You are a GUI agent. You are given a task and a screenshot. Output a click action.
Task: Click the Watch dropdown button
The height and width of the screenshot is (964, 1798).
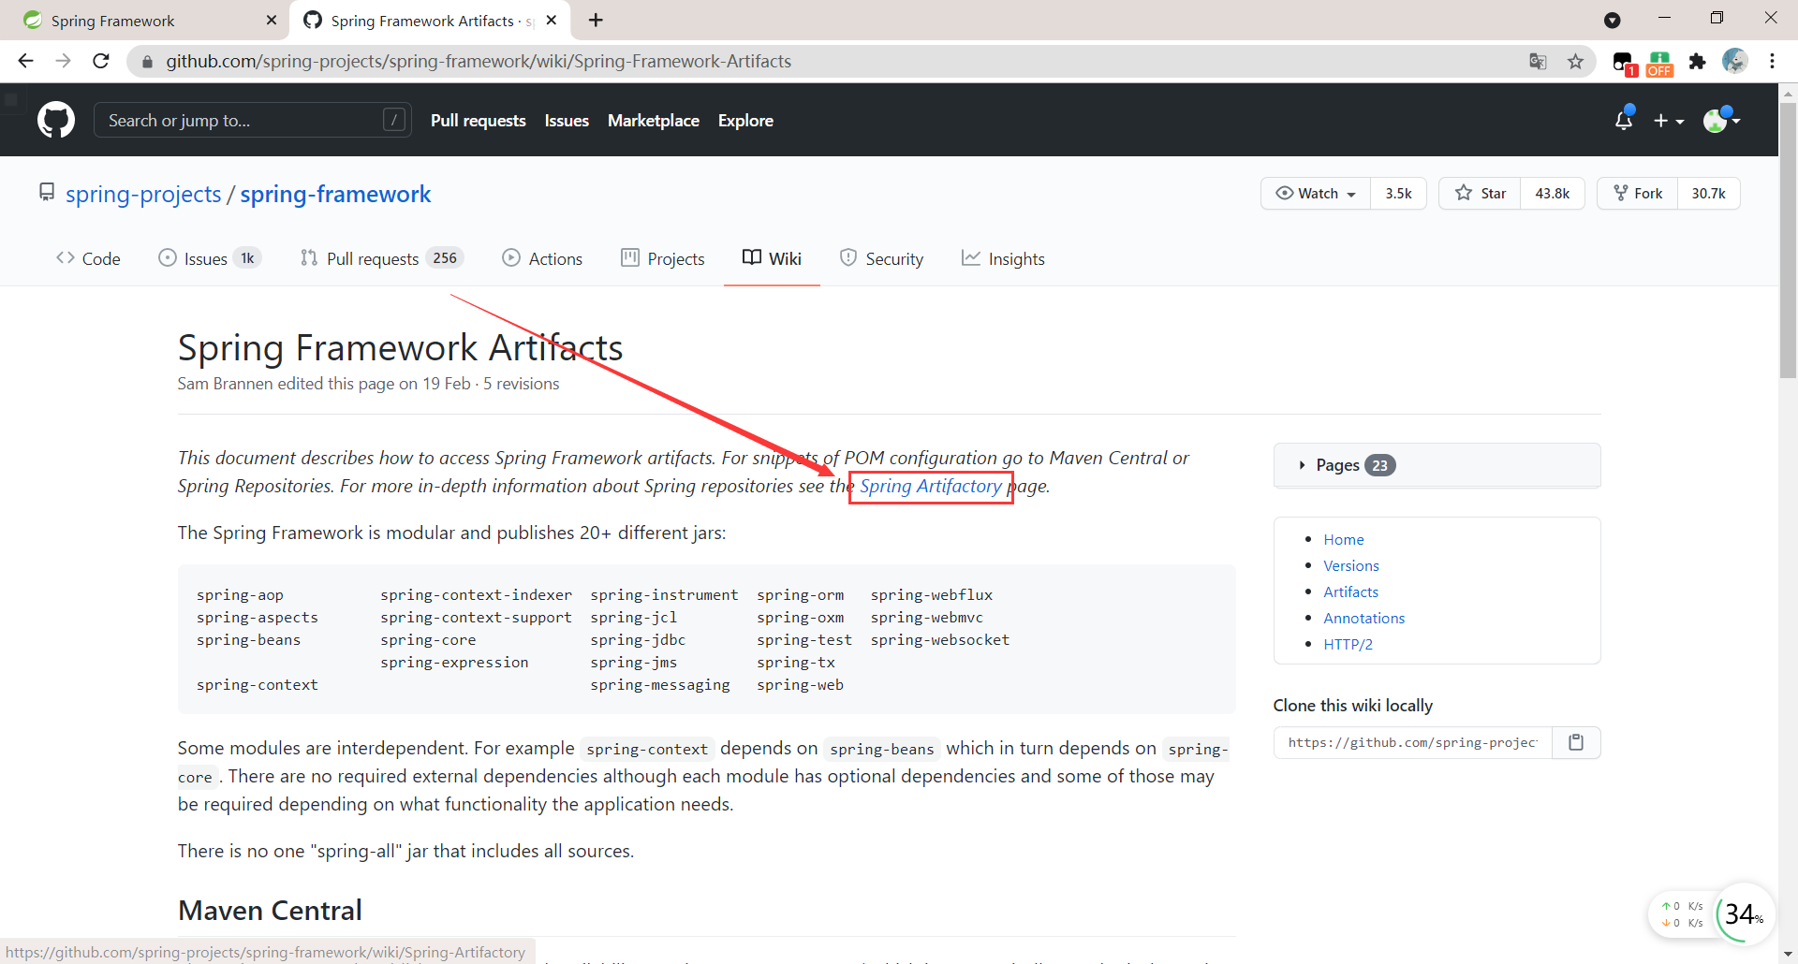(x=1316, y=194)
